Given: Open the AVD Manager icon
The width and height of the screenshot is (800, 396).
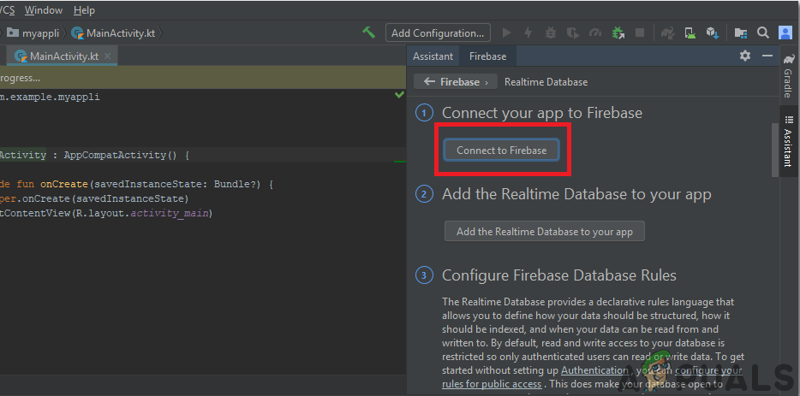Looking at the screenshot, I should point(689,33).
